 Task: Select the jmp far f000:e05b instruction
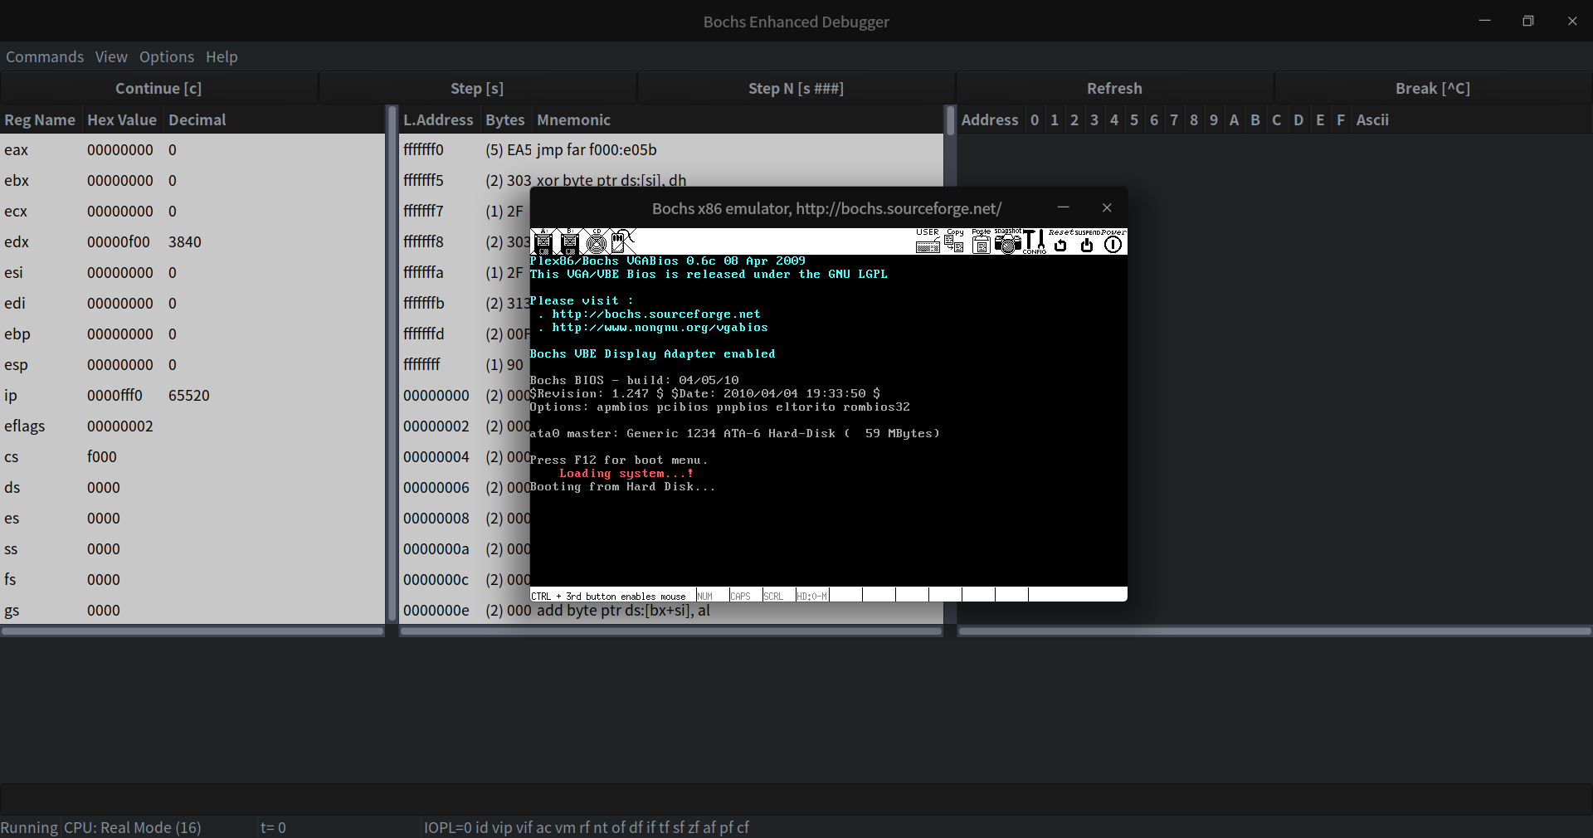coord(597,150)
